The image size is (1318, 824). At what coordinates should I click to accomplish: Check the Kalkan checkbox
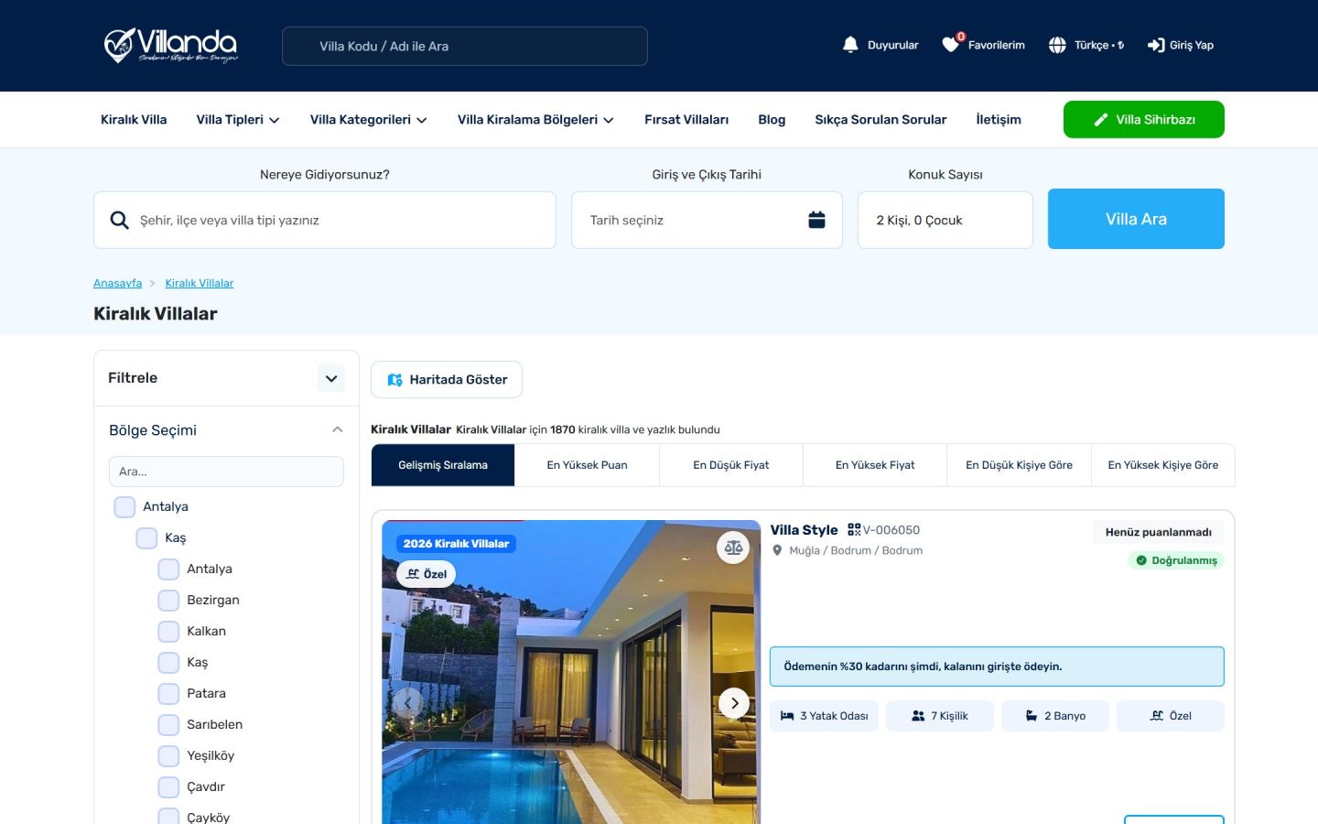168,631
